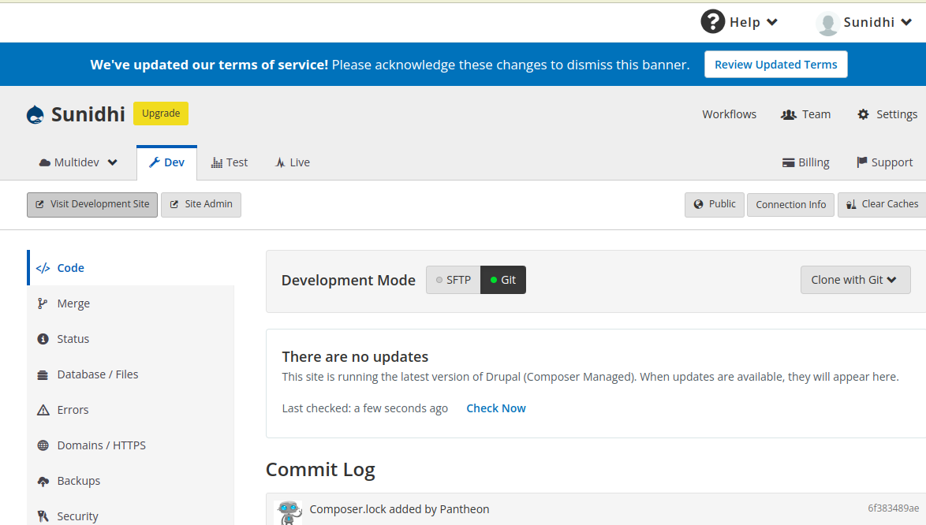Click the Clear Caches button
The width and height of the screenshot is (926, 525).
point(882,205)
